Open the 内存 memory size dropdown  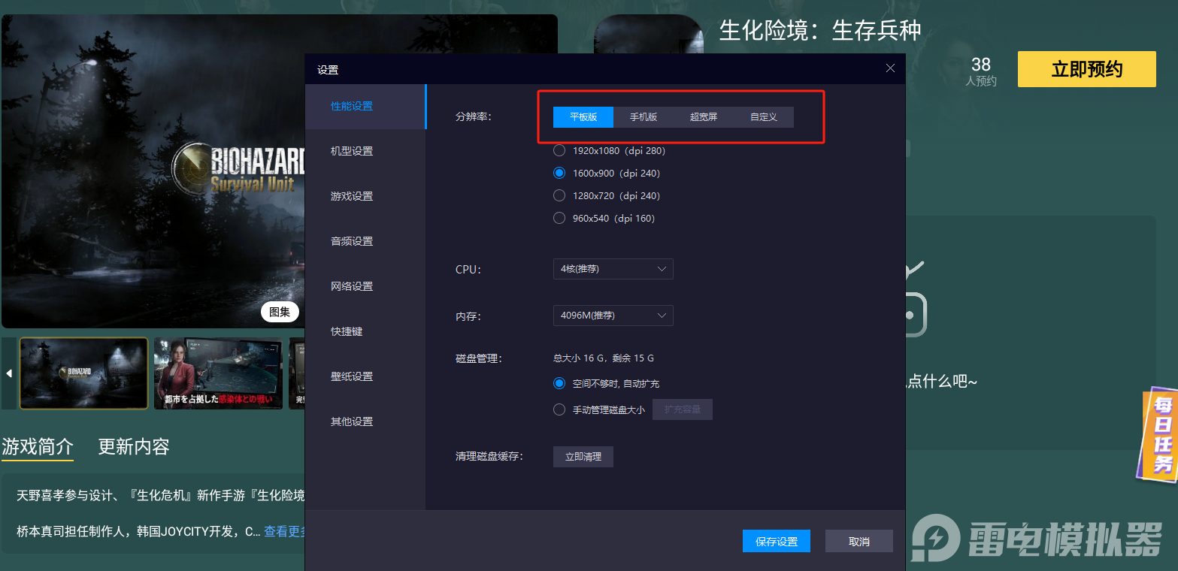coord(613,315)
